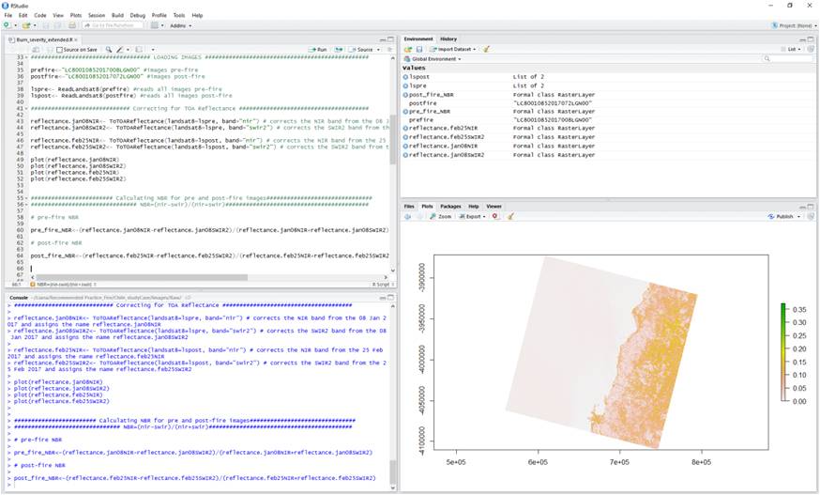Click the re-run previous code icon

point(340,49)
